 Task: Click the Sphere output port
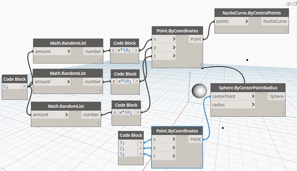tap(276, 96)
